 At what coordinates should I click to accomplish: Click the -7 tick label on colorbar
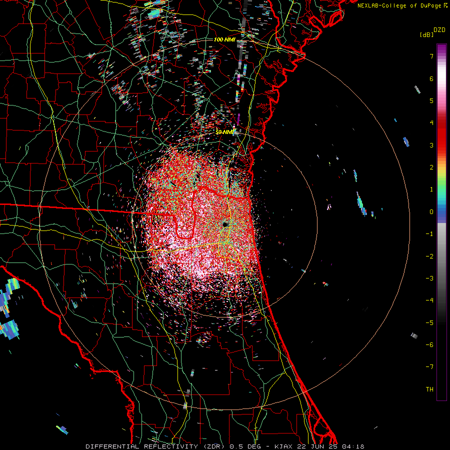pyautogui.click(x=429, y=367)
